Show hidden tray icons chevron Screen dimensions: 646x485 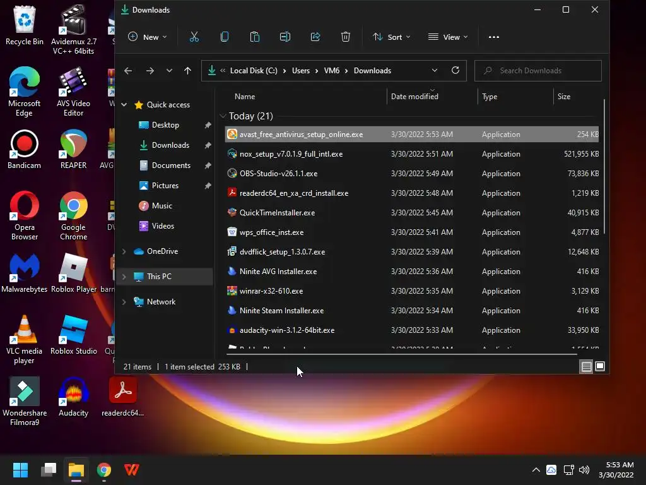(x=536, y=470)
